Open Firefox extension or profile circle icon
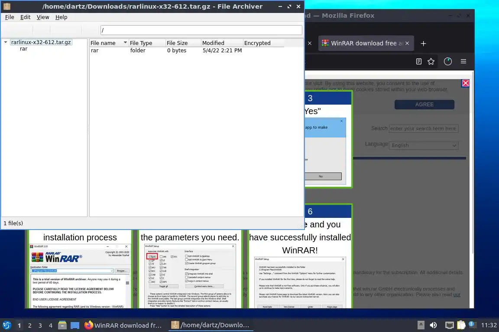This screenshot has height=332, width=499. 448,61
